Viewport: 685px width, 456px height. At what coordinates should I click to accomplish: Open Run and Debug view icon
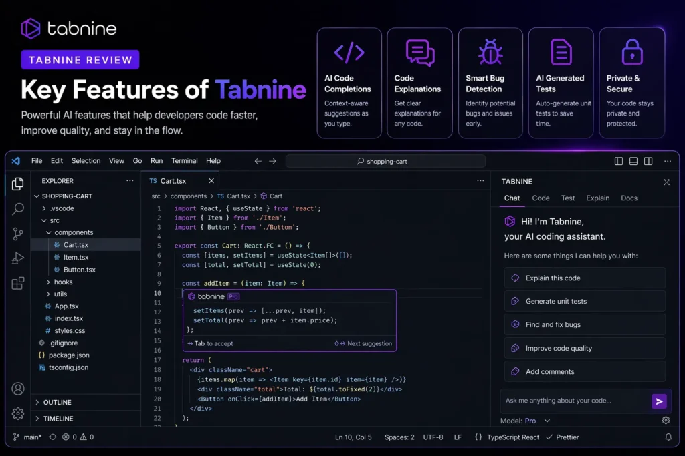coord(17,258)
